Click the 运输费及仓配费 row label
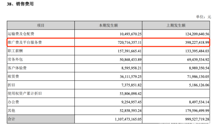 click(21, 34)
